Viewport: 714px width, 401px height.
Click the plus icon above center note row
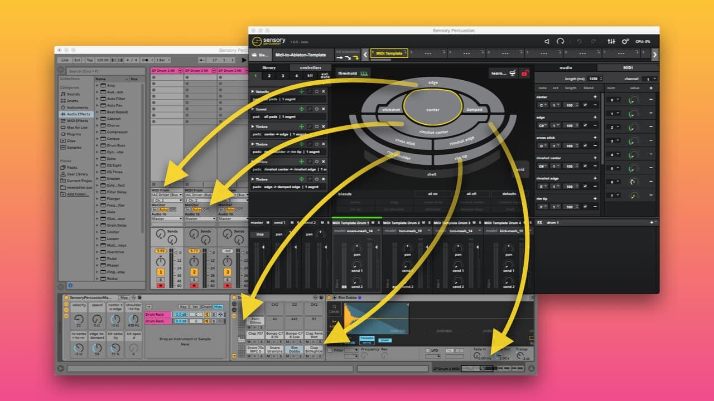tap(595, 97)
